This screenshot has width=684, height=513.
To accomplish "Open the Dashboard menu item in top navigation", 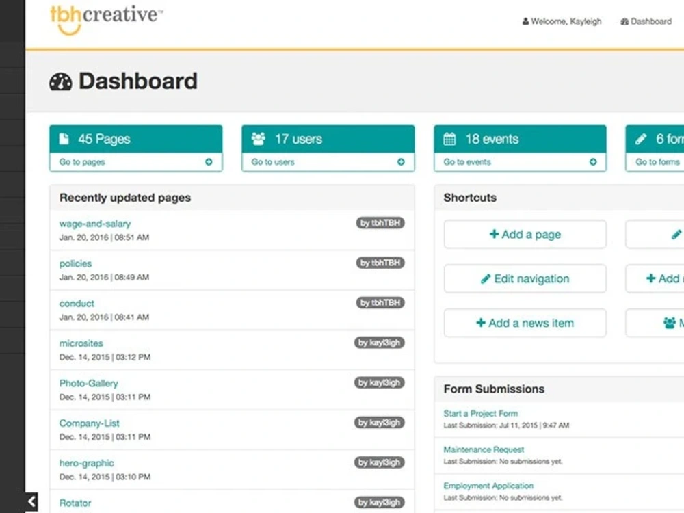I will tap(646, 21).
